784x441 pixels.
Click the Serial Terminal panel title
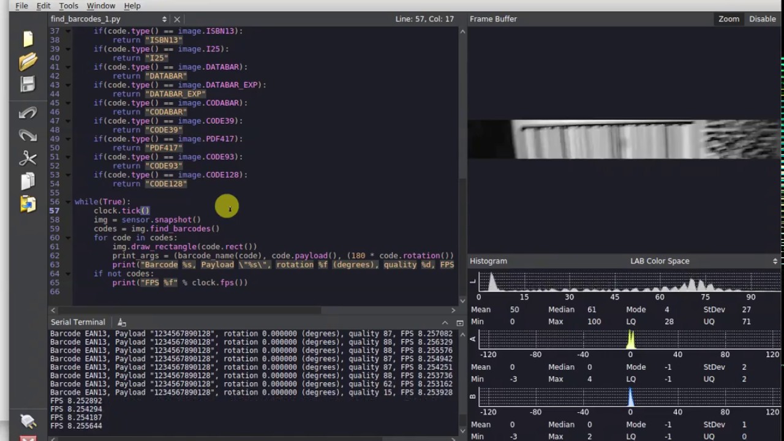tap(78, 322)
